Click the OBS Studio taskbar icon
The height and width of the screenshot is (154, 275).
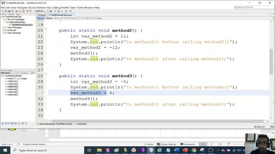(211, 150)
